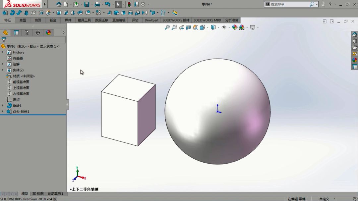Viewport: 358px width, 201px height.
Task: Switch to the 焊件 tab
Action: (x=68, y=20)
